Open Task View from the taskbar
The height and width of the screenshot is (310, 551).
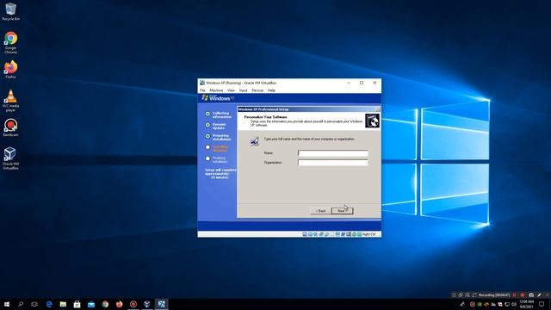[x=34, y=304]
